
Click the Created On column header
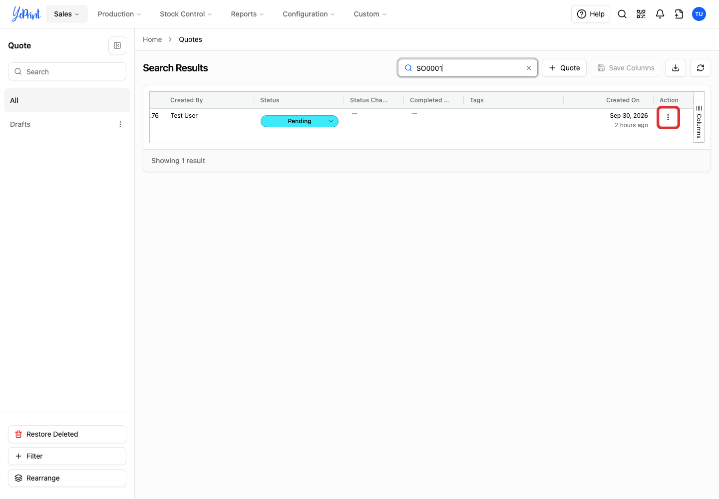608,100
